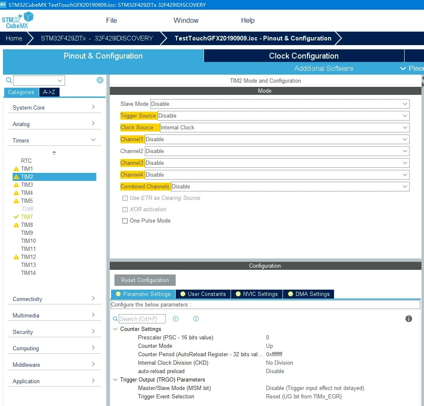The width and height of the screenshot is (424, 406).
Task: Open the Channel3 dropdown
Action: (x=277, y=163)
